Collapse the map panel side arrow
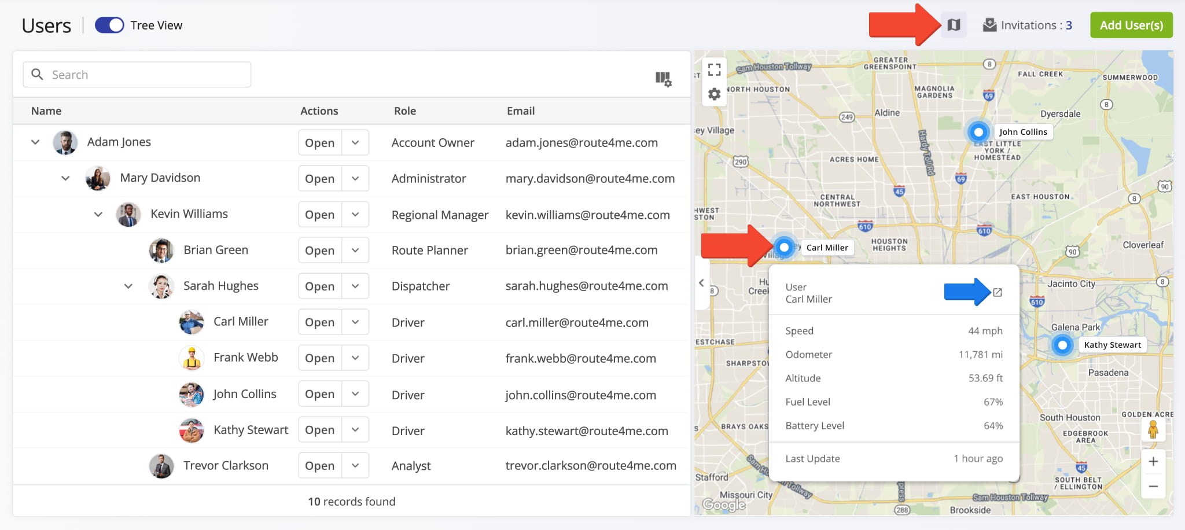Image resolution: width=1185 pixels, height=530 pixels. click(x=701, y=283)
